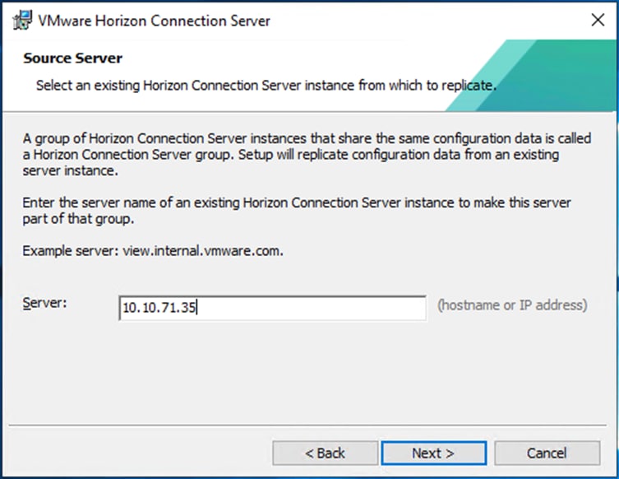Viewport: 619px width, 479px height.
Task: Go back with the Back button
Action: pos(326,453)
